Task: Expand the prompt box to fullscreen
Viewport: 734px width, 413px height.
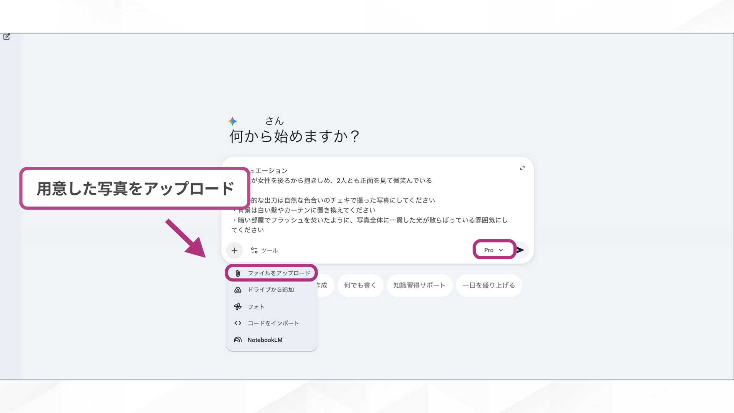Action: pyautogui.click(x=522, y=167)
